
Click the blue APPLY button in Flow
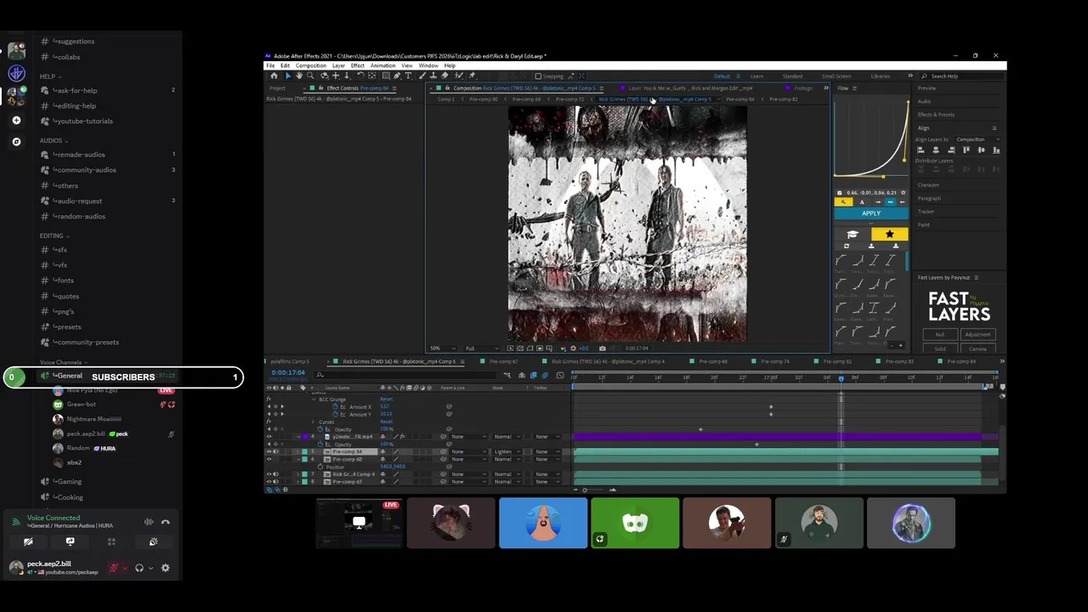[x=871, y=213]
